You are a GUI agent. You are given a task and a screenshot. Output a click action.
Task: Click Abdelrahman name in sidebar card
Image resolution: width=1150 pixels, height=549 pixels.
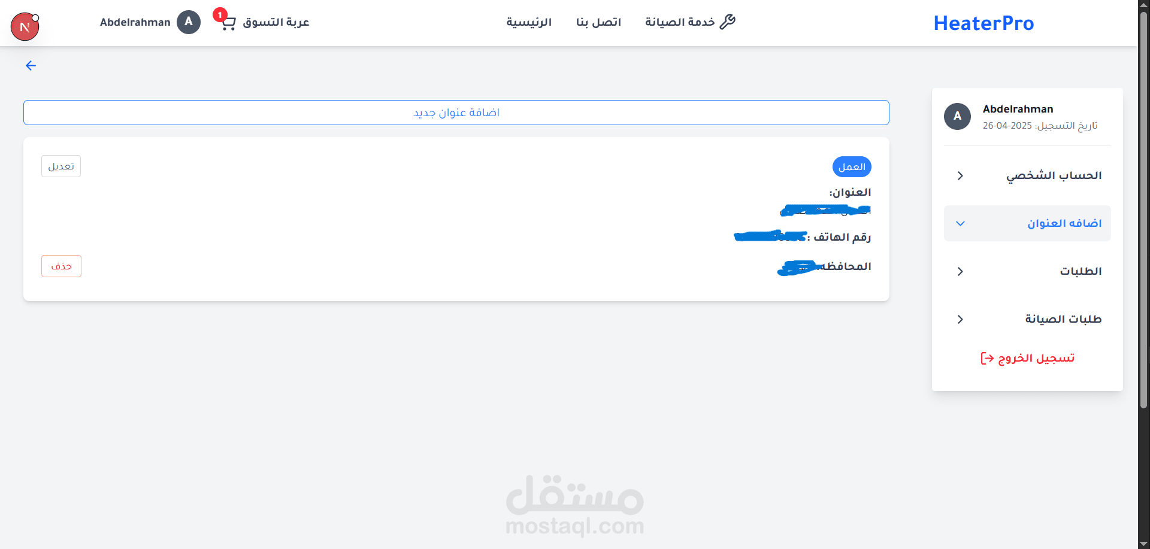(x=1018, y=109)
